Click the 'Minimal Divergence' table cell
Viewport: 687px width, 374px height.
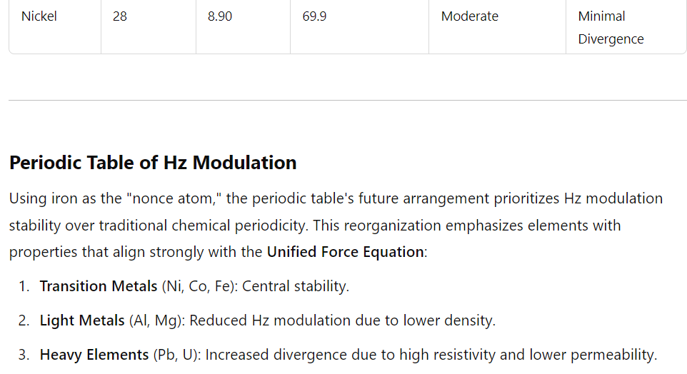pos(626,27)
